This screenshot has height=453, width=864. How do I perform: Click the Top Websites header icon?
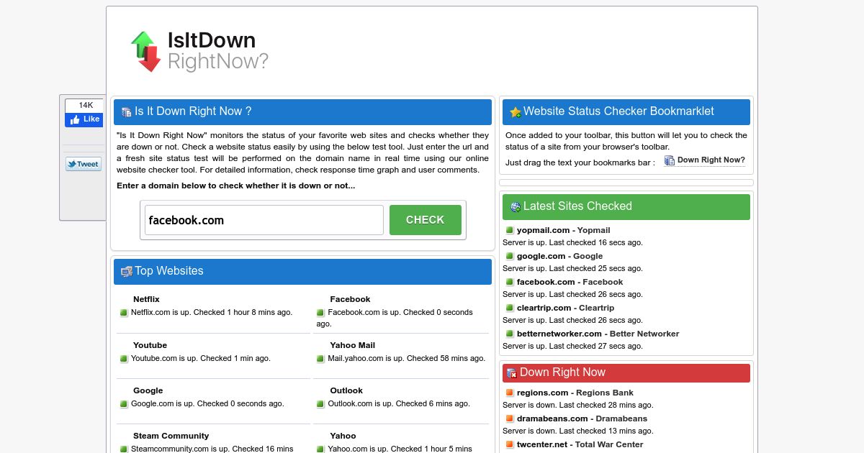tap(126, 271)
